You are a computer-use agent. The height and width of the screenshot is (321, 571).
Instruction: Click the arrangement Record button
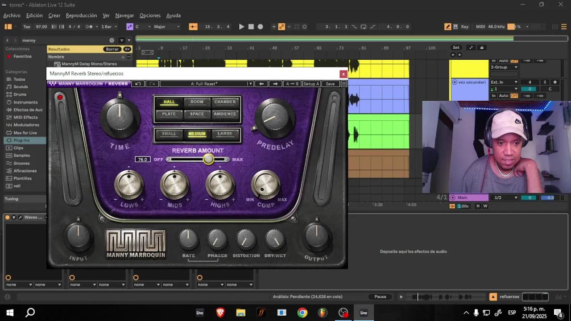(261, 27)
